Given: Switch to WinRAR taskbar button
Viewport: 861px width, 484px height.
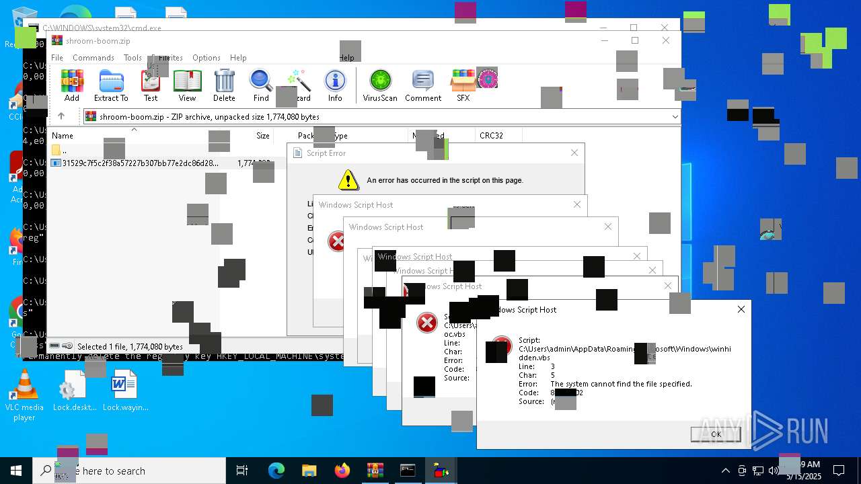Looking at the screenshot, I should [375, 471].
